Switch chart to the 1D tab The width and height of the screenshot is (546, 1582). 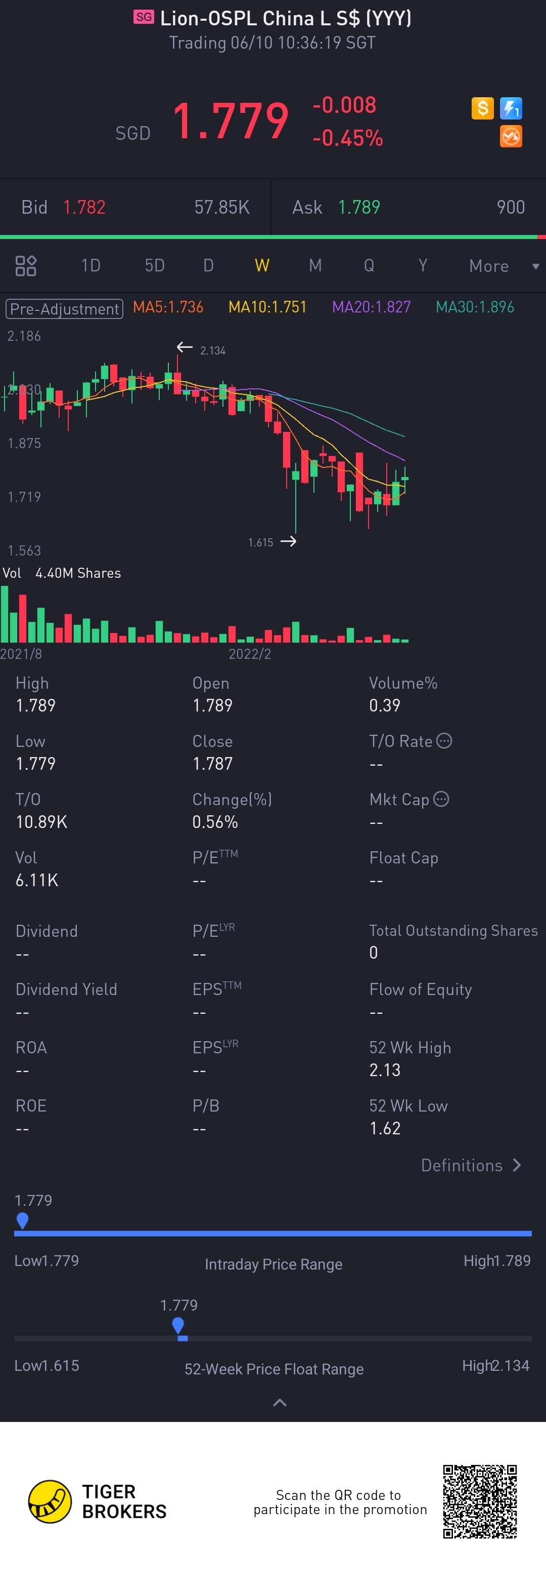[90, 265]
